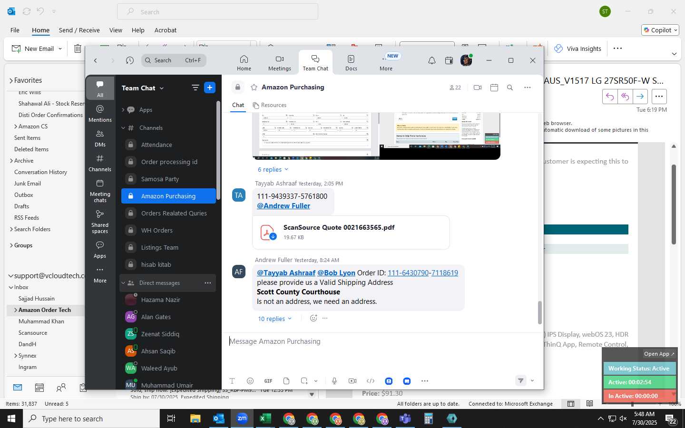Click the blue new chat plus button
Screen dimensions: 685x428
[x=210, y=88]
